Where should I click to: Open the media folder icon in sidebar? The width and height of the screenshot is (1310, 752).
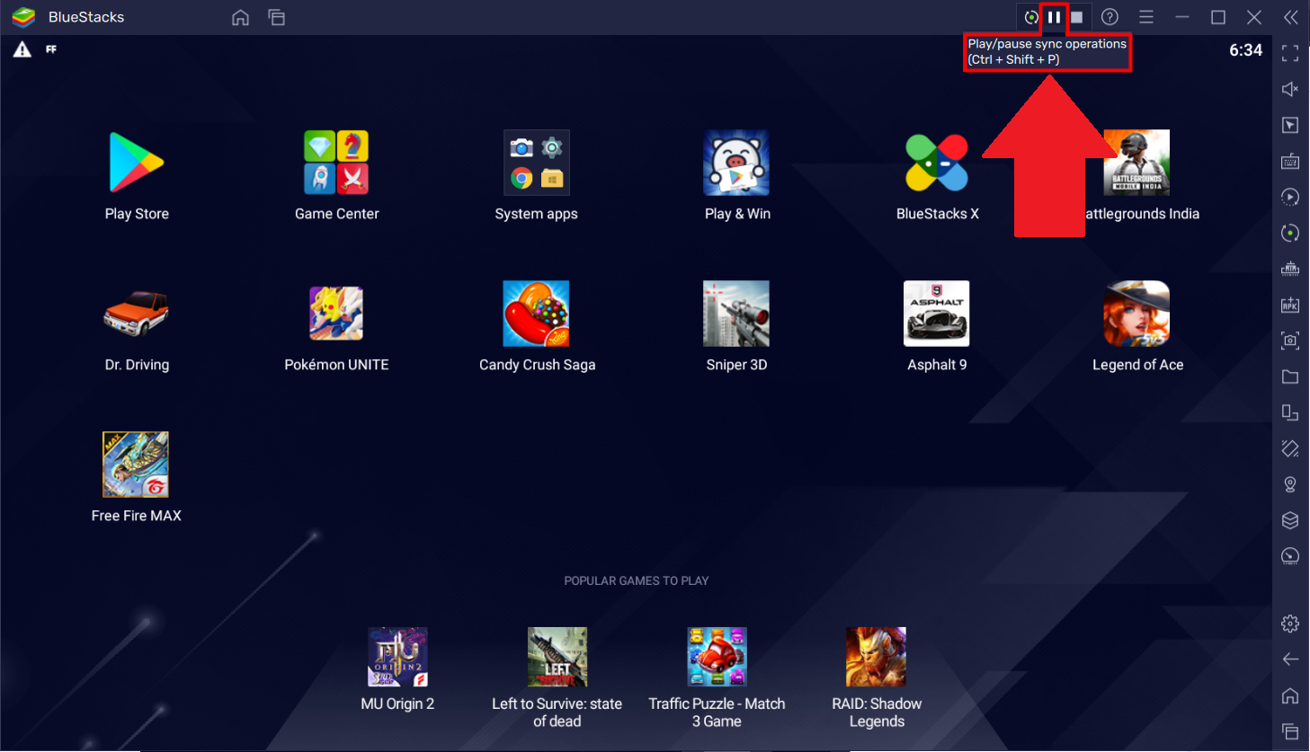(x=1290, y=376)
